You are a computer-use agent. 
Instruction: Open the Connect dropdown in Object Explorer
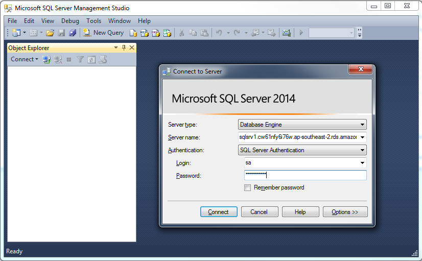24,59
